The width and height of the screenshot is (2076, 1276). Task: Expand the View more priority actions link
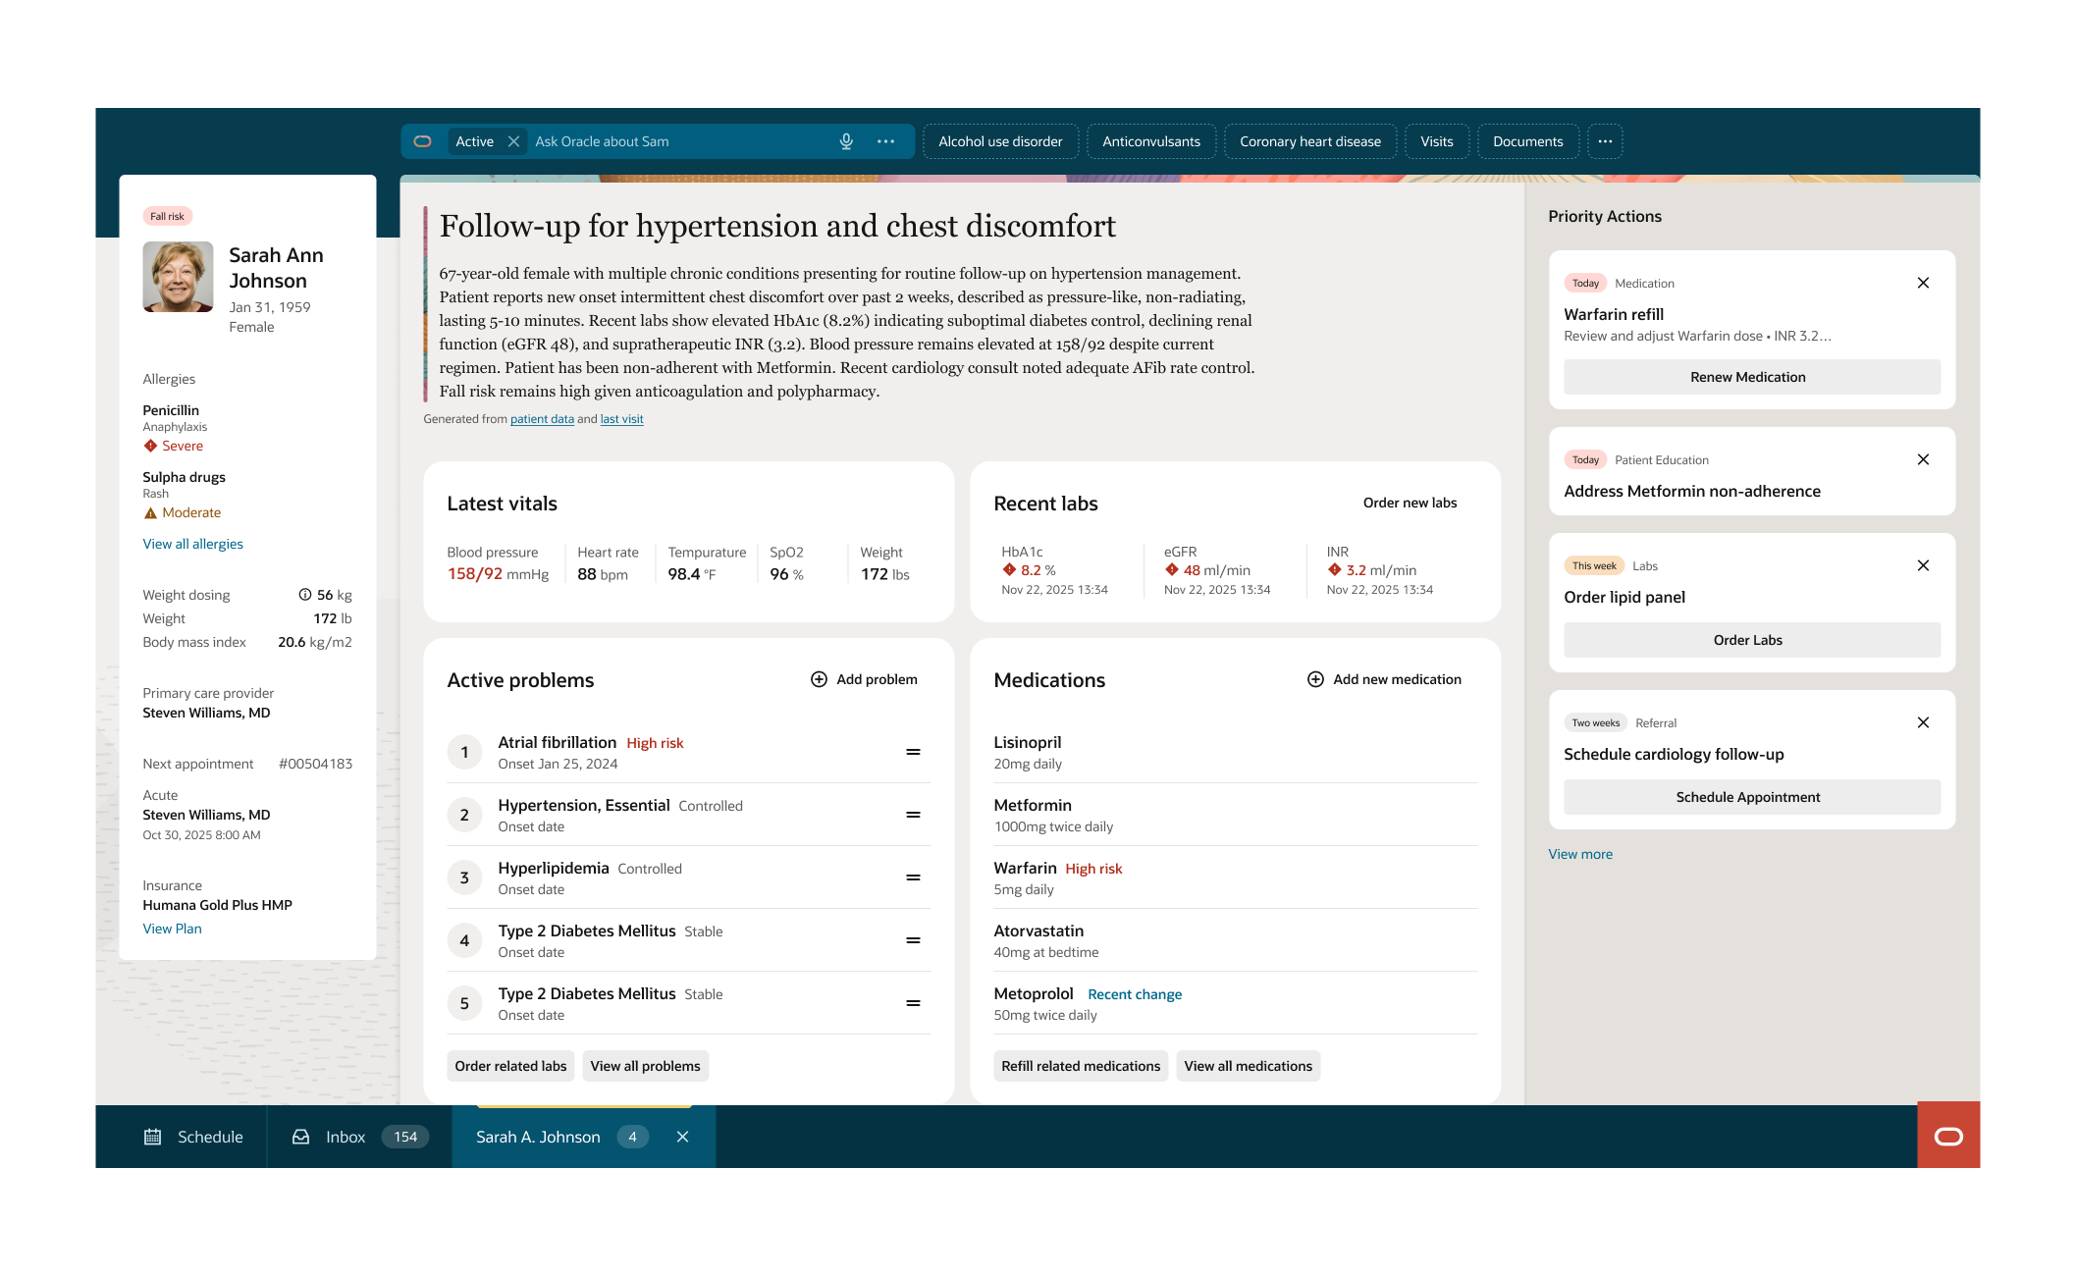coord(1580,854)
